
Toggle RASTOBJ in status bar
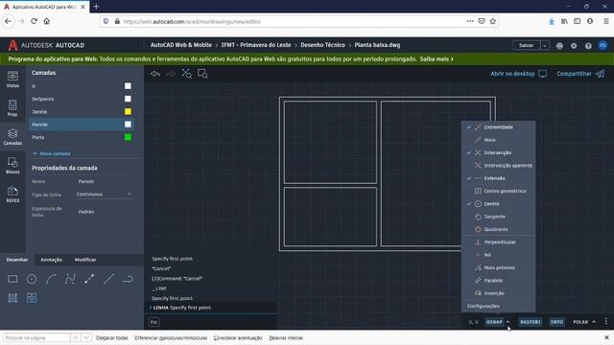point(531,322)
